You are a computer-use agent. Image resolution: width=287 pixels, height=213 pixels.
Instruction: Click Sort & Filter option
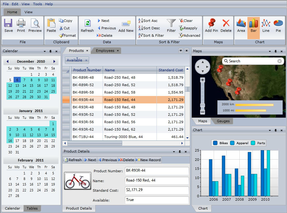point(151,35)
